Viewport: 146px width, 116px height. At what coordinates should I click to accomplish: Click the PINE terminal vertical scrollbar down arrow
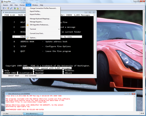click(95, 73)
